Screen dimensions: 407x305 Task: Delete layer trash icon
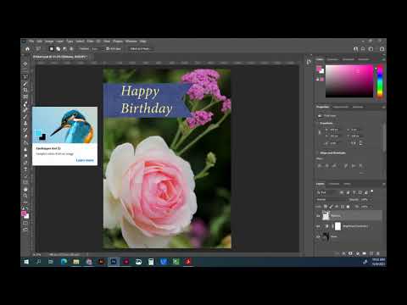378,253
